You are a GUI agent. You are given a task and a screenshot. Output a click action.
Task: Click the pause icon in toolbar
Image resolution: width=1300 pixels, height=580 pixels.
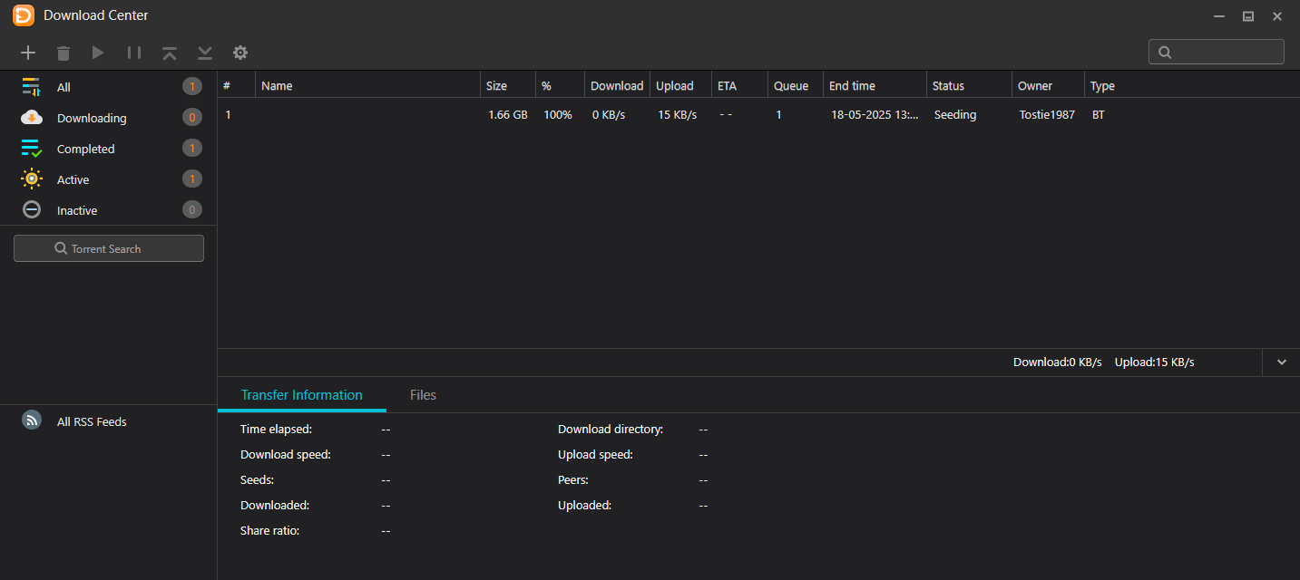pos(134,53)
